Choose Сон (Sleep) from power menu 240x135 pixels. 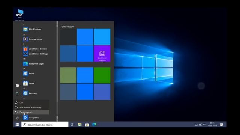pyautogui.click(x=31, y=102)
